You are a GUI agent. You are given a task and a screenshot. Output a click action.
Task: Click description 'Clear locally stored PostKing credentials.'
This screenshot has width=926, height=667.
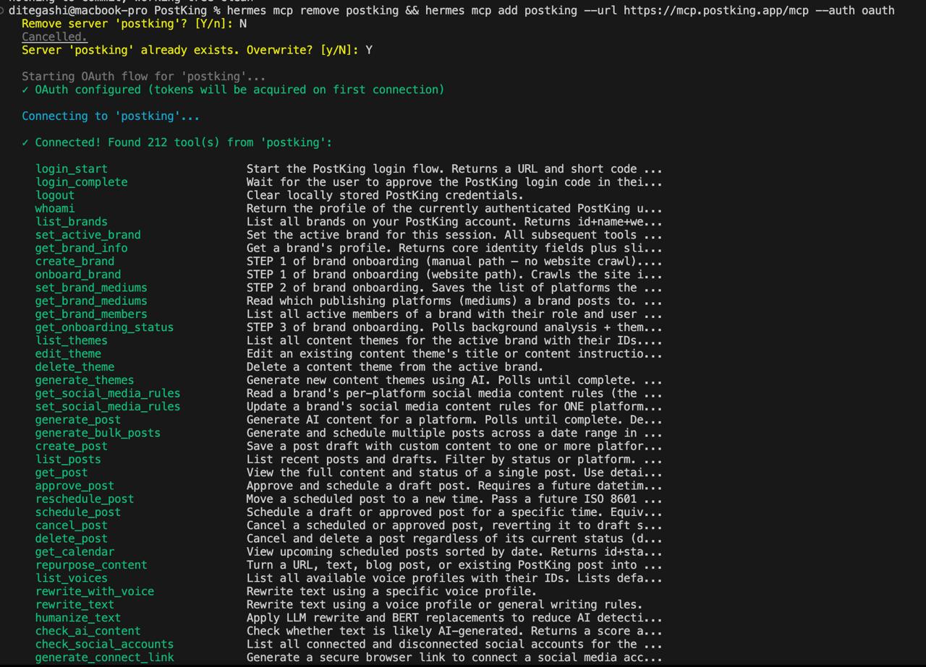point(385,195)
